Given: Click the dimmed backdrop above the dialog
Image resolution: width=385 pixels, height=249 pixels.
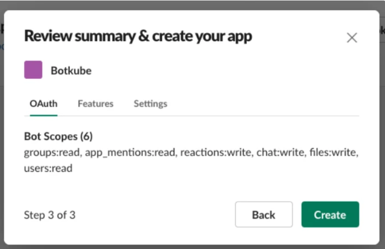Looking at the screenshot, I should click(192, 5).
